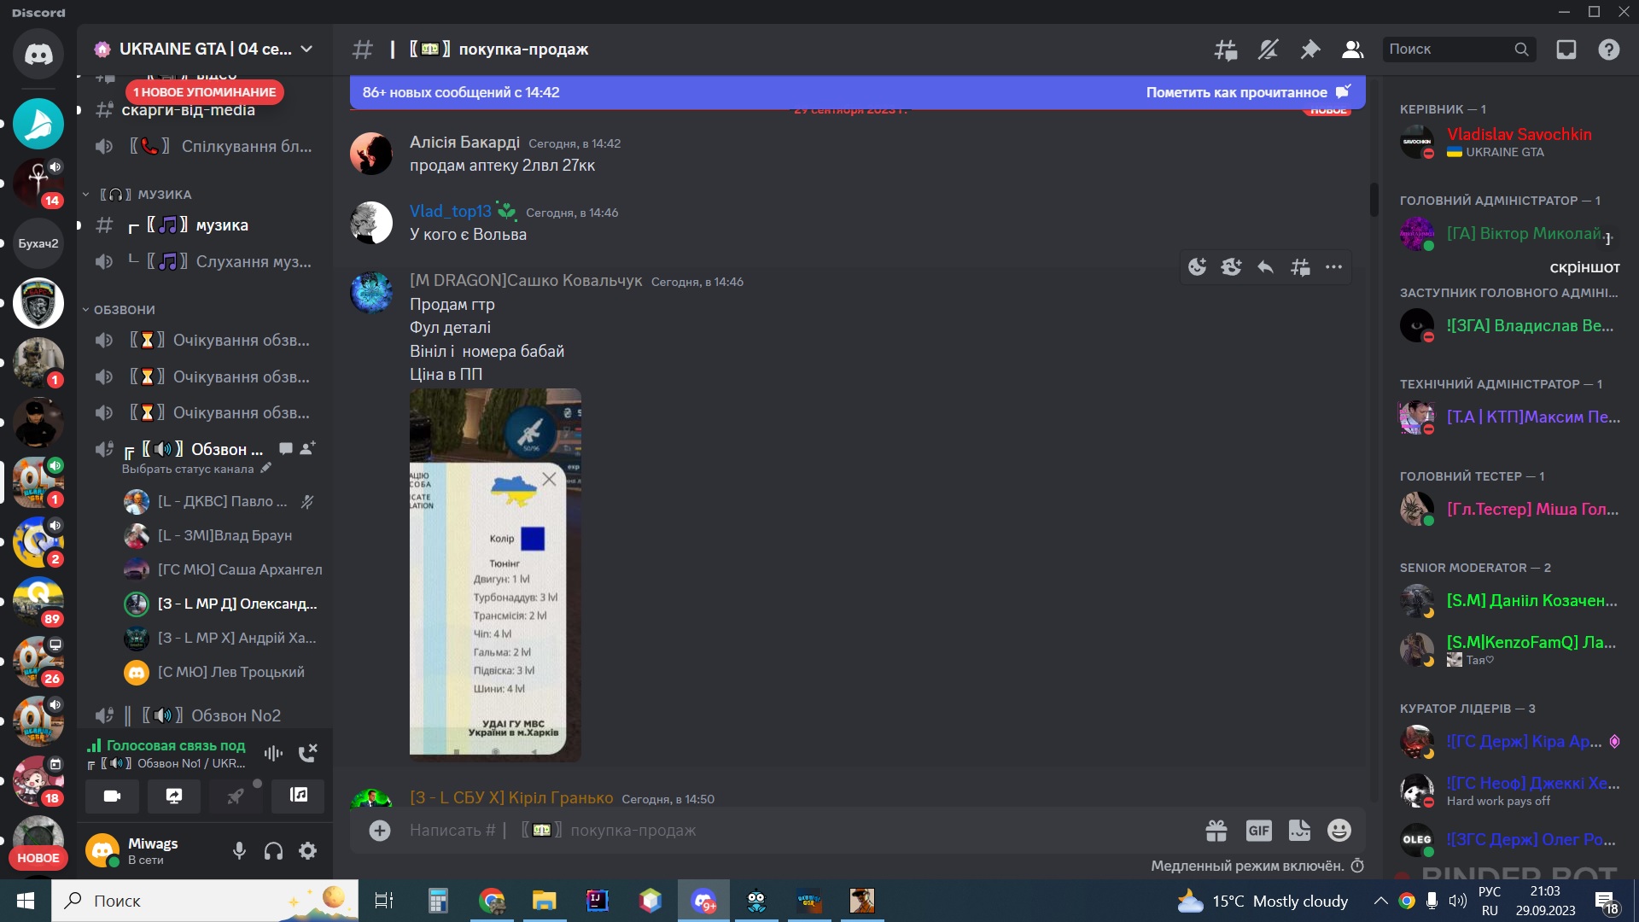The image size is (1639, 922).
Task: Join the Обзвон No2 voice channel
Action: pos(205,715)
